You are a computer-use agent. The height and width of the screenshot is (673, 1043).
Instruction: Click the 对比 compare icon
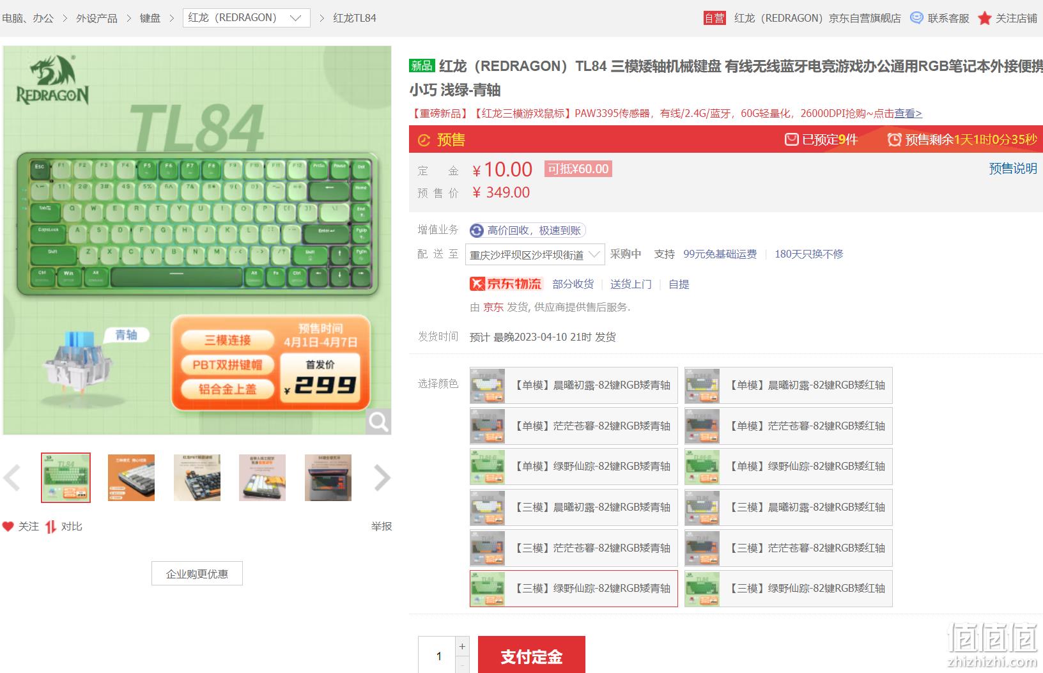click(x=50, y=527)
